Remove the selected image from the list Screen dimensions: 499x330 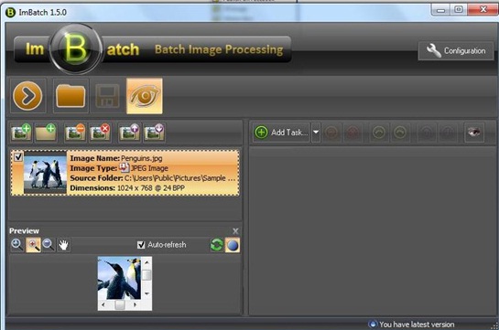75,133
